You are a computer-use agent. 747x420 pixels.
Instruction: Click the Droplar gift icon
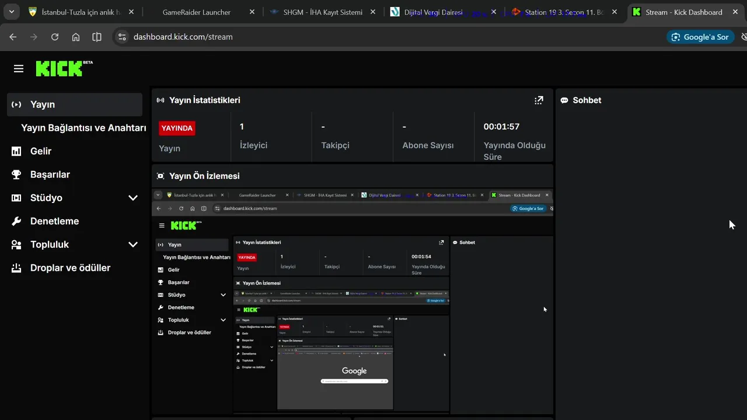(16, 268)
